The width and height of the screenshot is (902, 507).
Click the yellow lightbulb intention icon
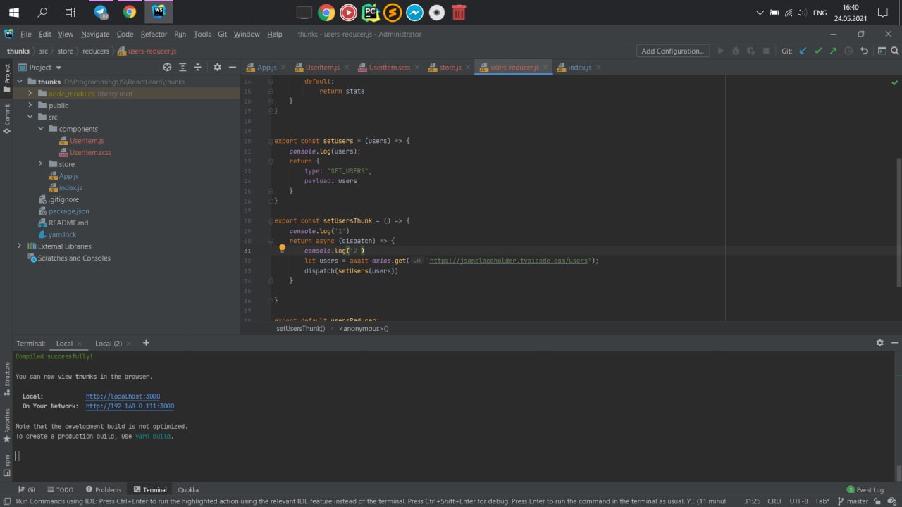pos(282,249)
